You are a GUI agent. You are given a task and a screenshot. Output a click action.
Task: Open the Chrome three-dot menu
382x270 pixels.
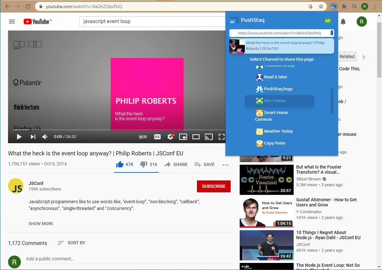(x=375, y=6)
